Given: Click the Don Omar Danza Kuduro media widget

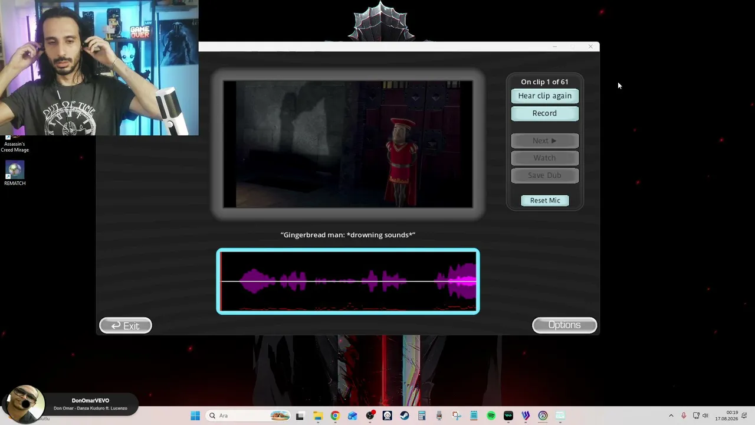Looking at the screenshot, I should (x=71, y=404).
